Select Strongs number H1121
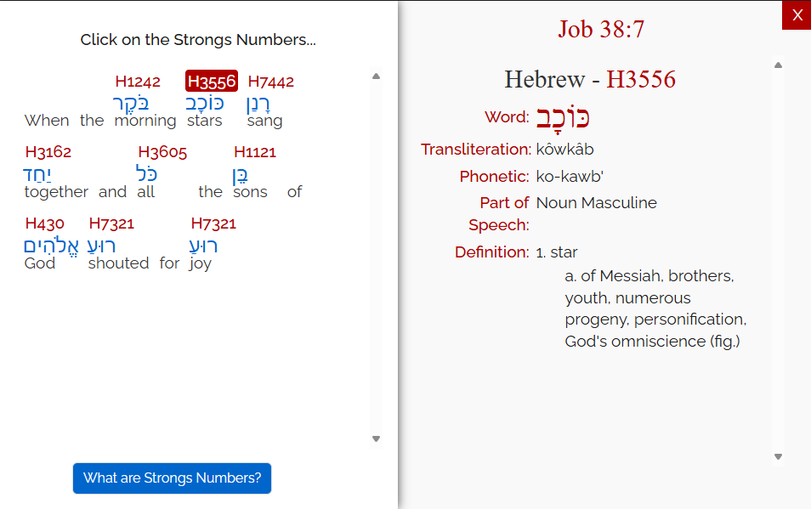Image resolution: width=811 pixels, height=509 pixels. tap(255, 152)
